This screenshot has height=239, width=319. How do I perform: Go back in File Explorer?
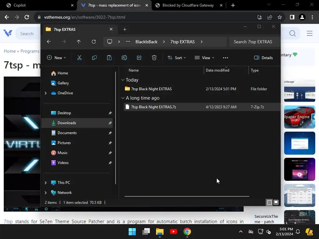(x=49, y=42)
